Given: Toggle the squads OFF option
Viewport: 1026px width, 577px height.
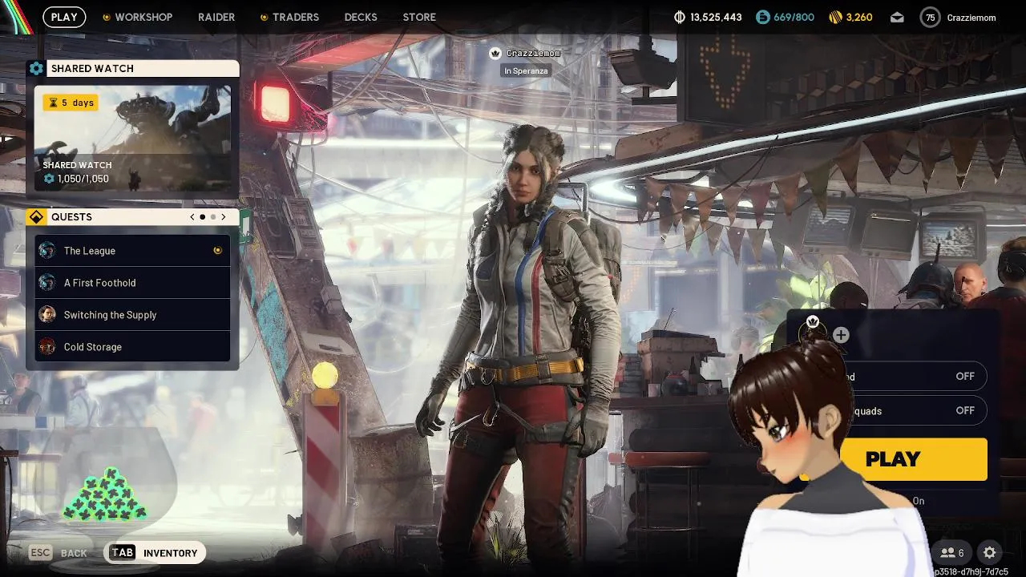Looking at the screenshot, I should tap(965, 410).
